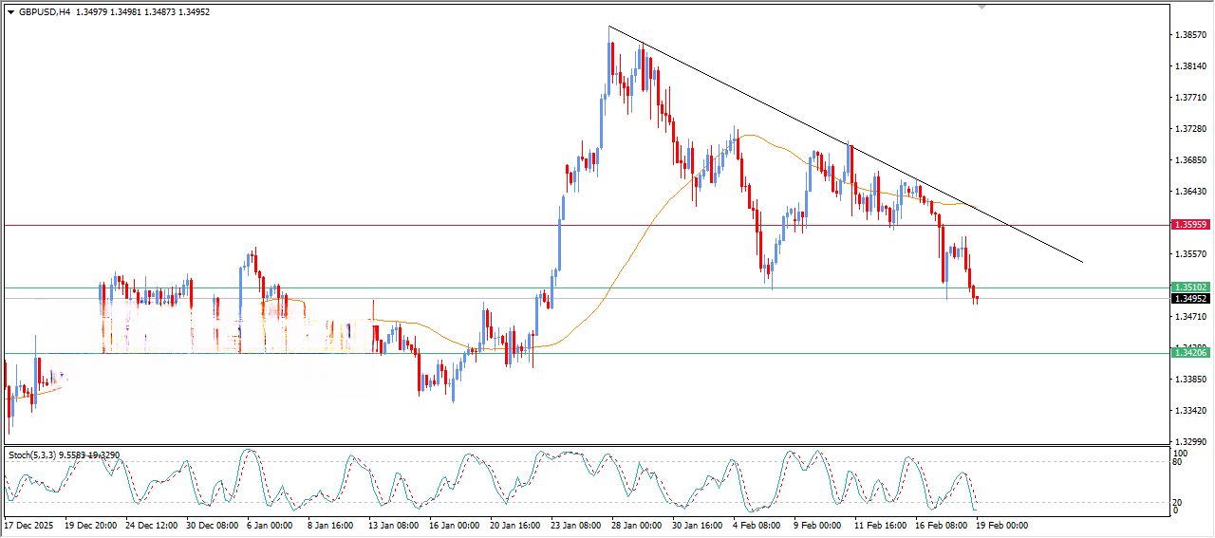This screenshot has width=1215, height=538.
Task: Click the 19 Feb 00:00 time label
Action: pyautogui.click(x=1002, y=525)
